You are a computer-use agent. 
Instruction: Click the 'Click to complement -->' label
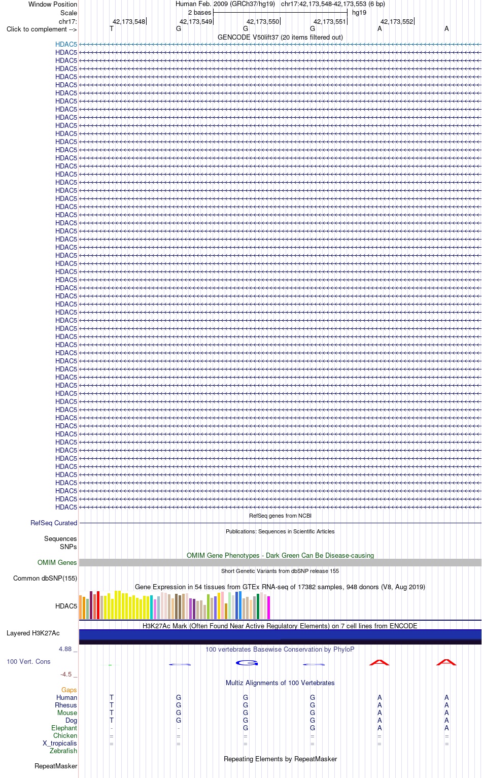[42, 29]
